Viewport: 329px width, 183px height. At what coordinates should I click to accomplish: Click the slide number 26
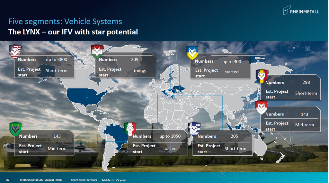click(7, 180)
